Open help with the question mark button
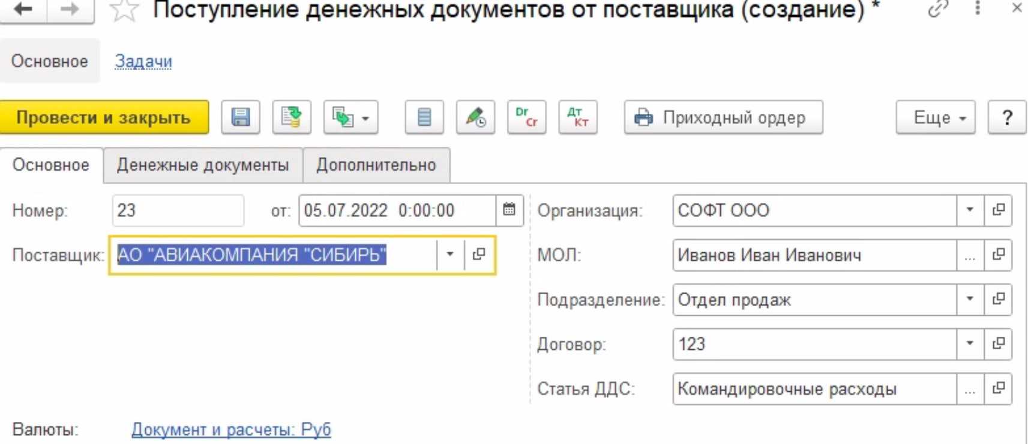Viewport: 1028px width, 444px height. point(1008,117)
